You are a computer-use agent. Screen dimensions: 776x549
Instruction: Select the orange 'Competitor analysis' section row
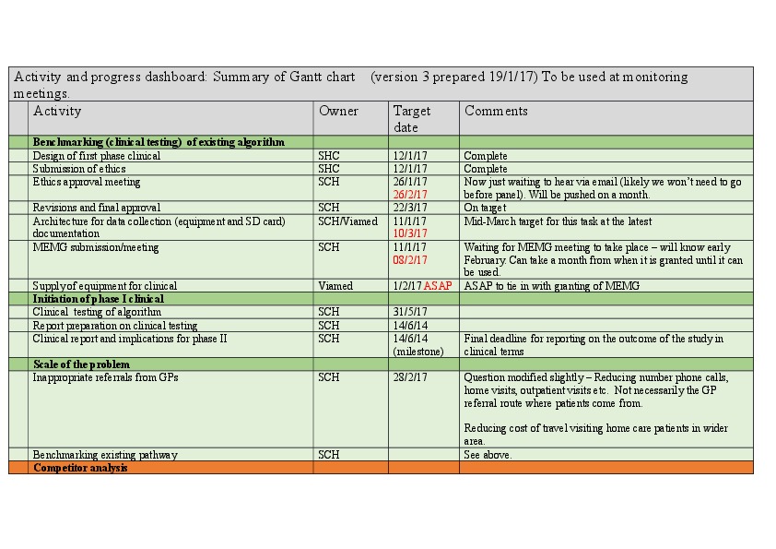pos(80,468)
